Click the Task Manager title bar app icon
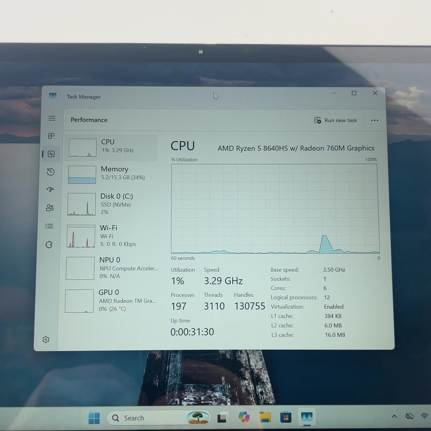431x431 pixels. point(53,95)
